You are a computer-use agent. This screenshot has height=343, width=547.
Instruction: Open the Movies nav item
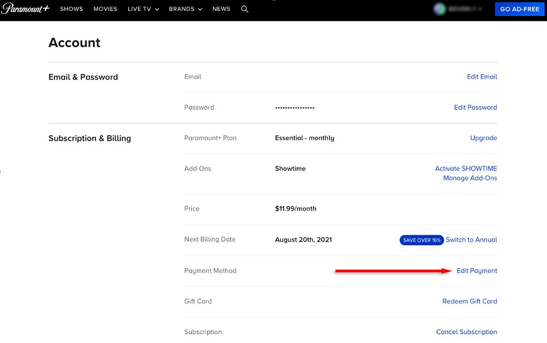tap(105, 9)
